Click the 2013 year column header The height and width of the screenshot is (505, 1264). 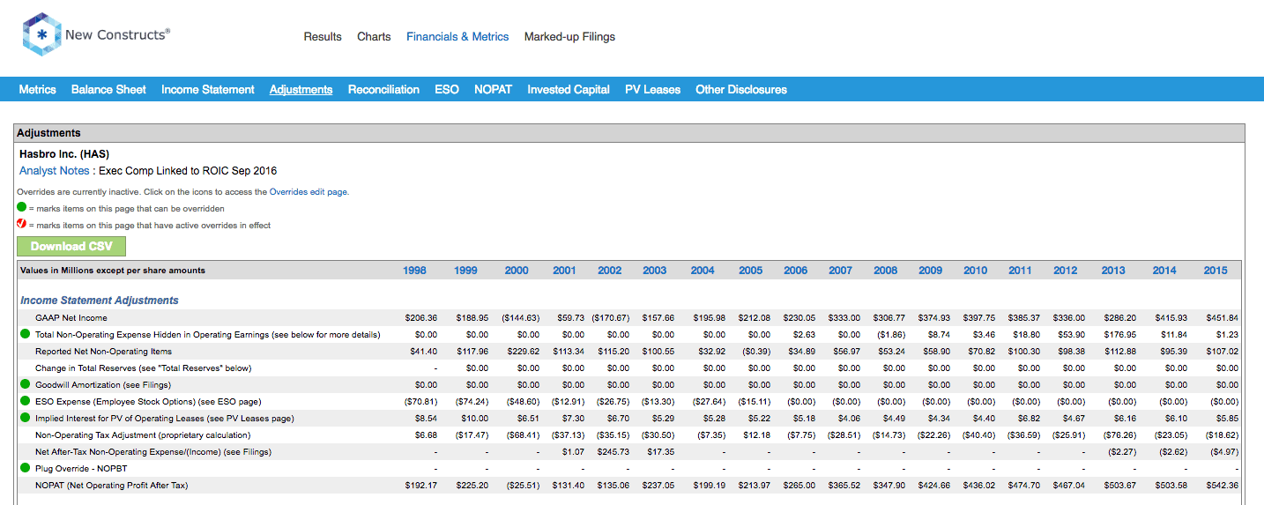point(1112,271)
